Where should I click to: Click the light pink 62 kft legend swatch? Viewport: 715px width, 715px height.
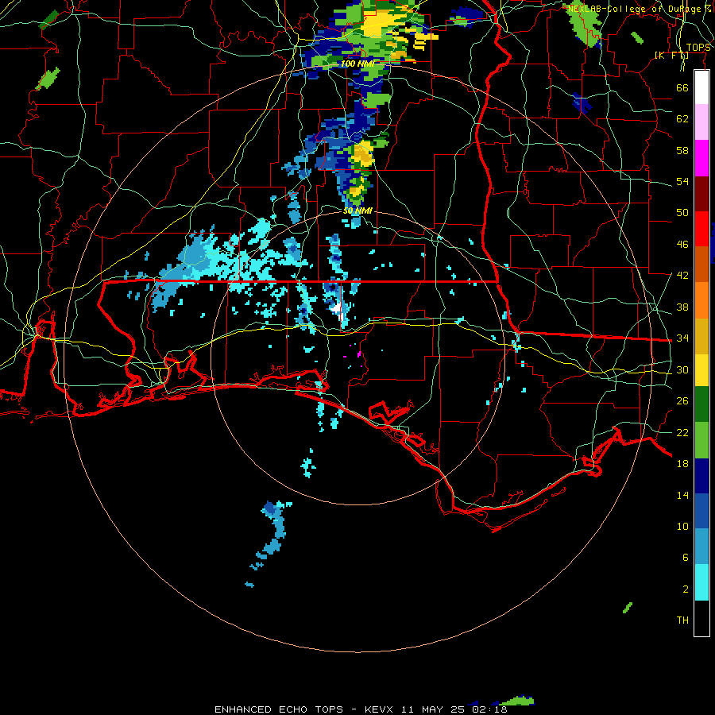click(x=701, y=122)
